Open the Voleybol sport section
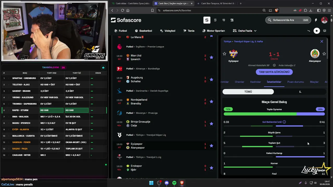The width and height of the screenshot is (333, 187). click(x=168, y=31)
